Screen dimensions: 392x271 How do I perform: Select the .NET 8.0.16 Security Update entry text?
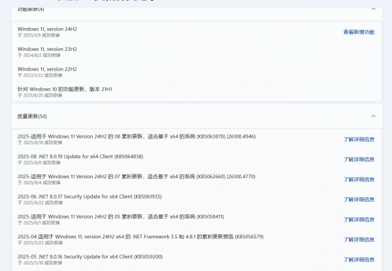90,257
